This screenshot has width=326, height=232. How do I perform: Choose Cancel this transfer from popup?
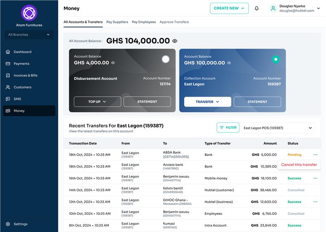click(299, 165)
